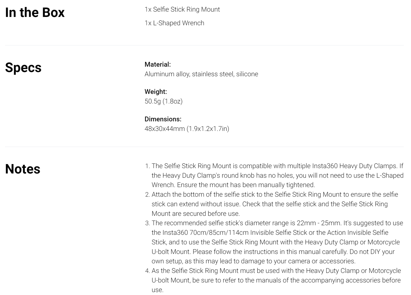Click the "1x Selfie Stick Ring Mount" item
Image resolution: width=411 pixels, height=295 pixels.
tap(182, 9)
